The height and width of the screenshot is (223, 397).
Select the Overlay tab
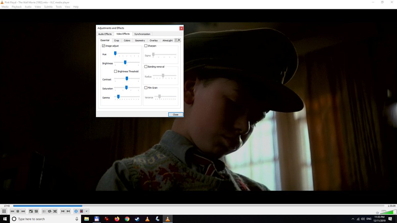point(154,40)
